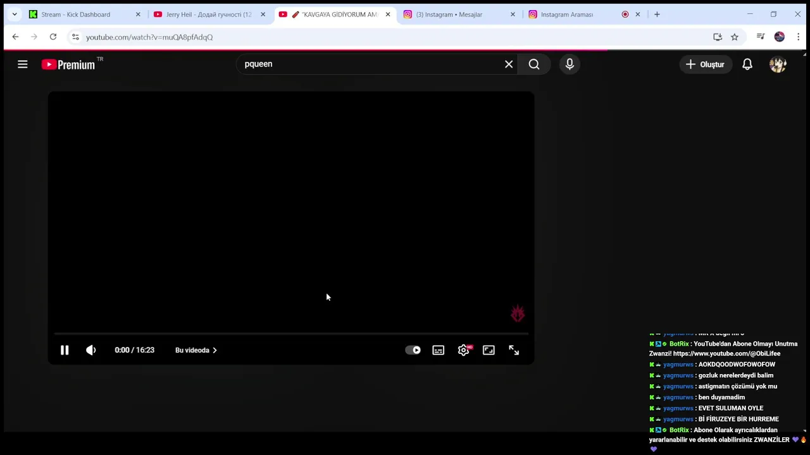Open a new browser tab
The width and height of the screenshot is (810, 455).
(657, 15)
